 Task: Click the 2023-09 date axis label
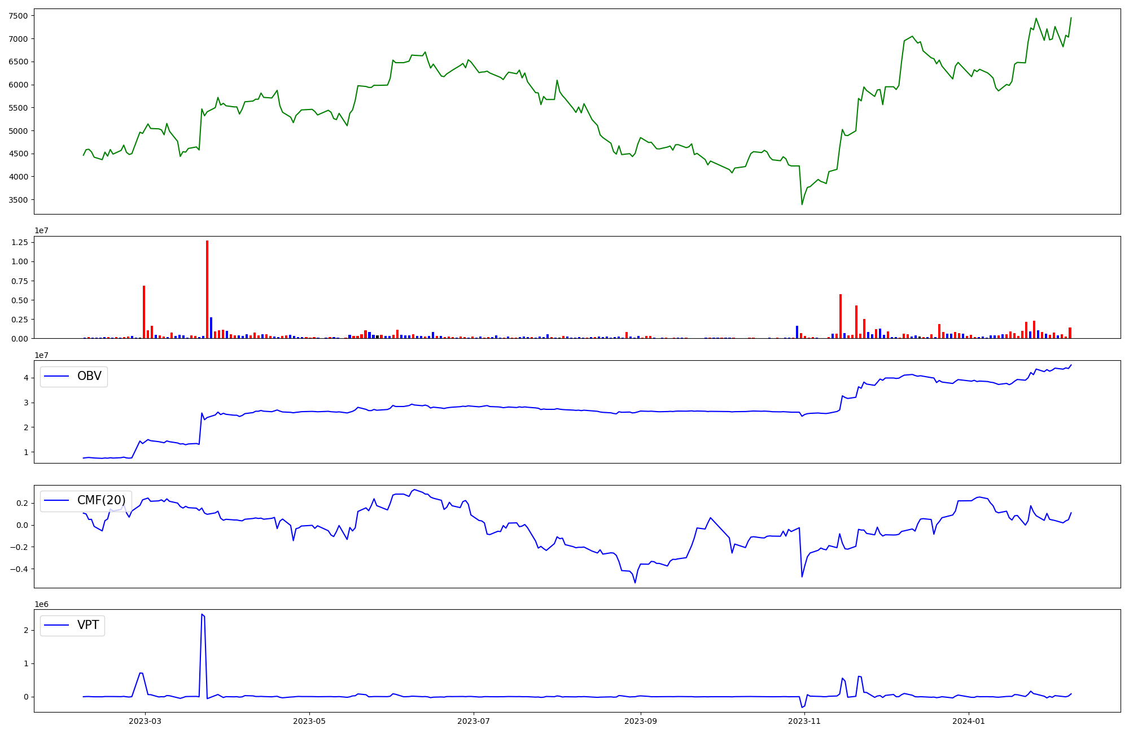(641, 721)
